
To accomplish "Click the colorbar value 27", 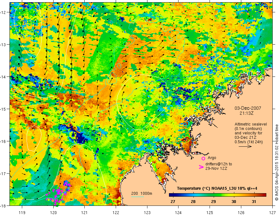I will [173, 202].
